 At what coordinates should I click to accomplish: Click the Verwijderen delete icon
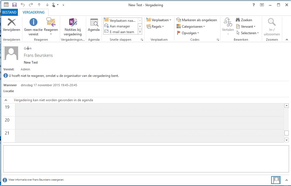pos(11,23)
